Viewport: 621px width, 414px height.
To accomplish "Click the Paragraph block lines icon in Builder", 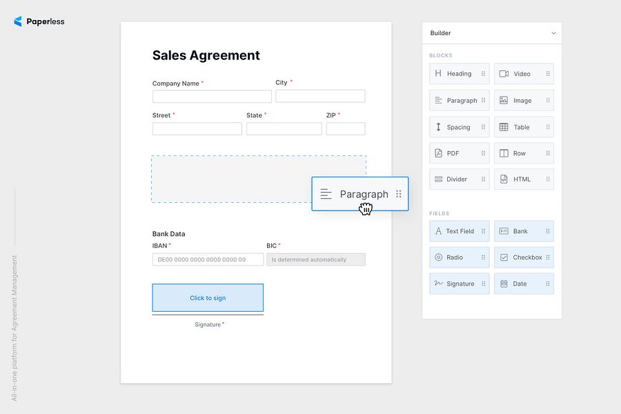I will (438, 100).
